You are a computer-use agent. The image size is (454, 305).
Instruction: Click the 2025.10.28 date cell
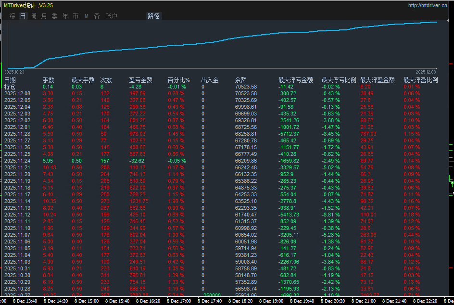[x=17, y=289]
